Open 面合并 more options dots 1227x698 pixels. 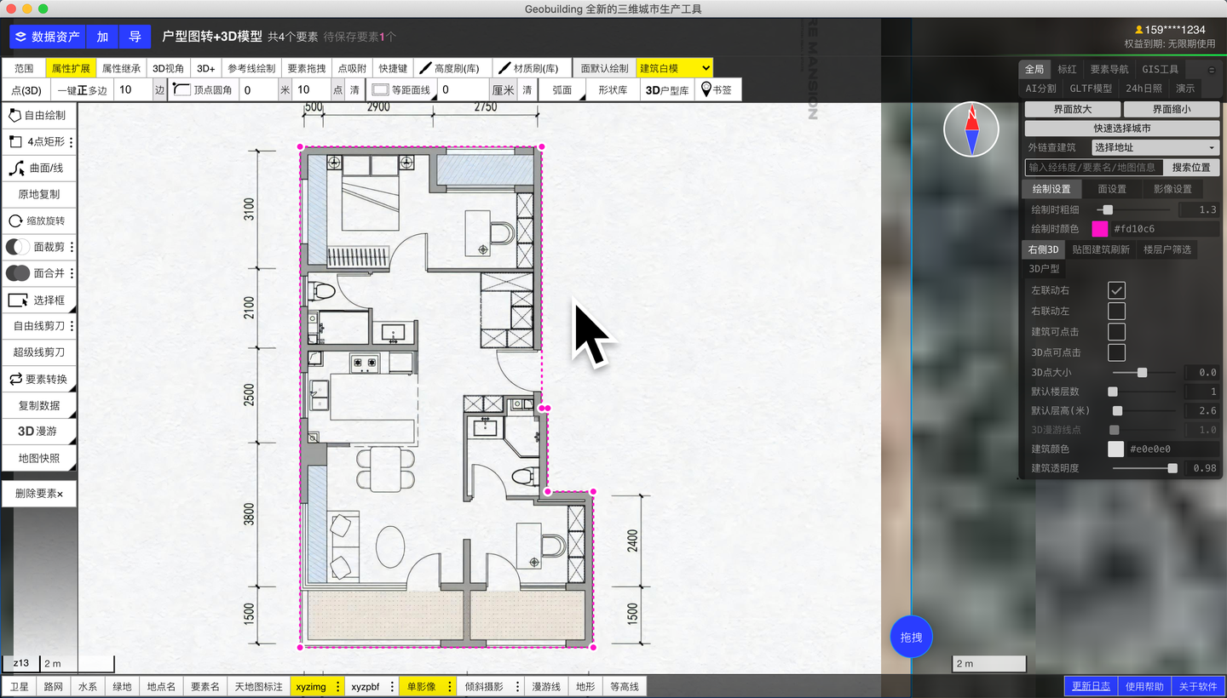pyautogui.click(x=71, y=273)
